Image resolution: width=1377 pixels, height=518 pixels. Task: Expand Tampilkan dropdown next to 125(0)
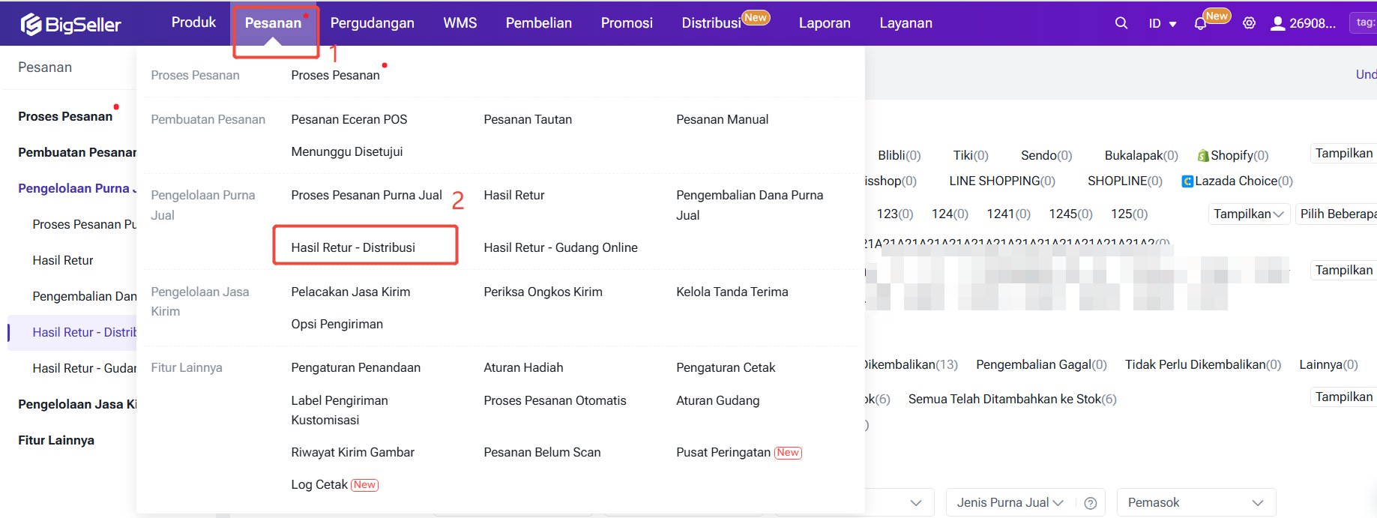[1249, 214]
